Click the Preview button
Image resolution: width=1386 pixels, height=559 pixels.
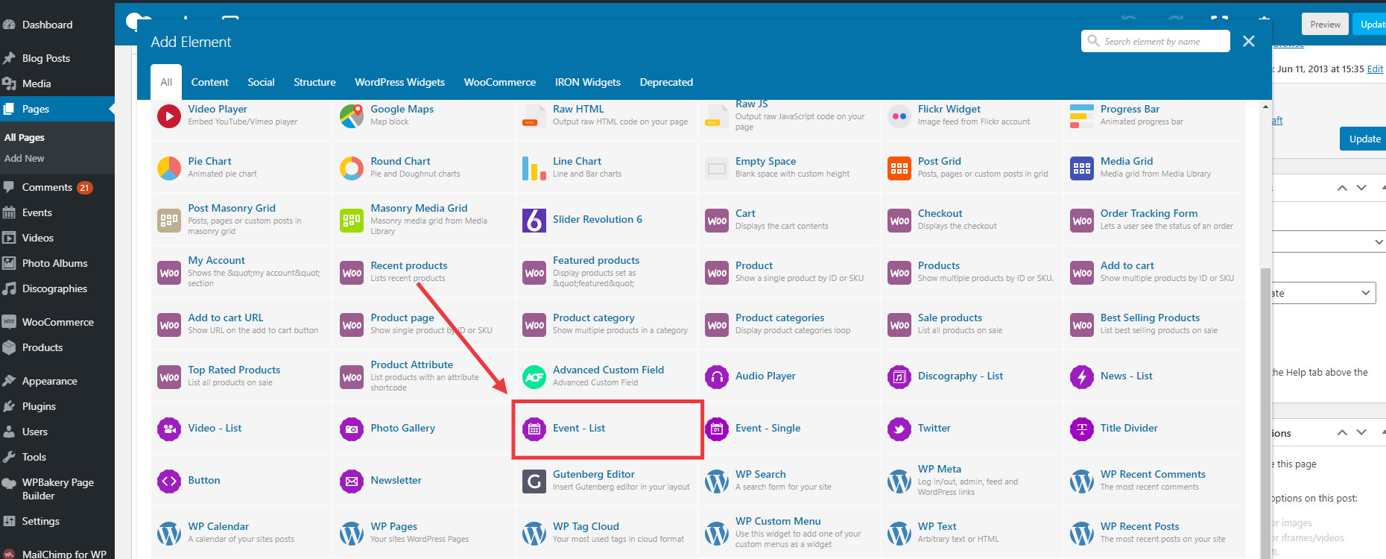point(1325,25)
